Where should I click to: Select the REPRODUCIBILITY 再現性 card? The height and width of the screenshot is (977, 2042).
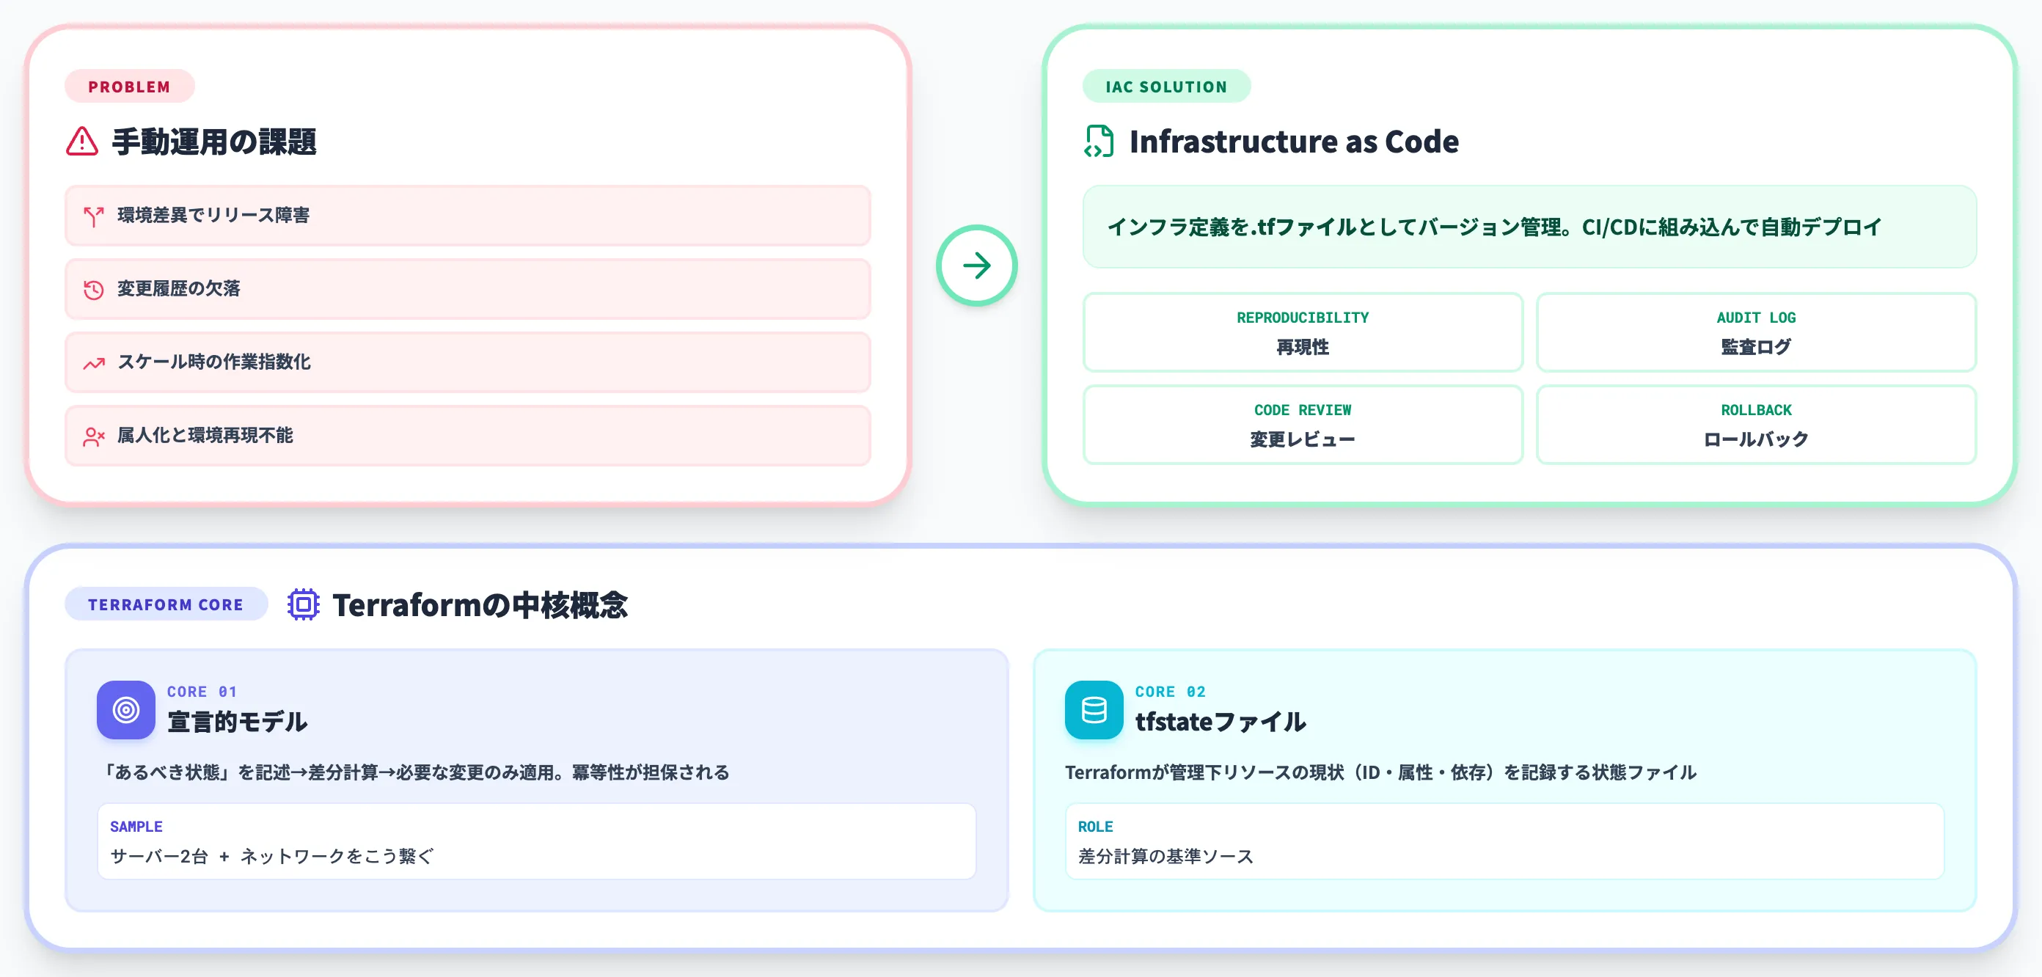pos(1303,332)
